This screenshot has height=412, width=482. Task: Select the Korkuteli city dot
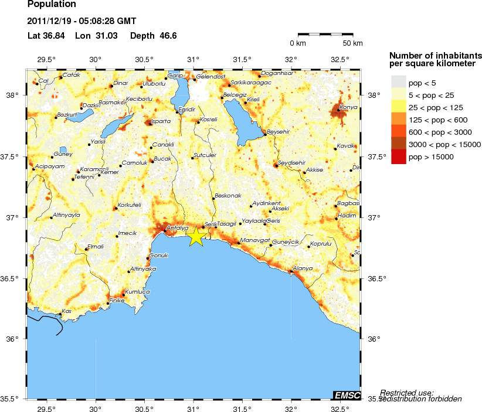tap(116, 207)
